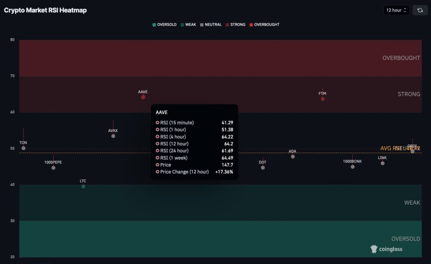Screen dimensions: 431x264
Task: Click the ADA data point
Action: tap(293, 156)
